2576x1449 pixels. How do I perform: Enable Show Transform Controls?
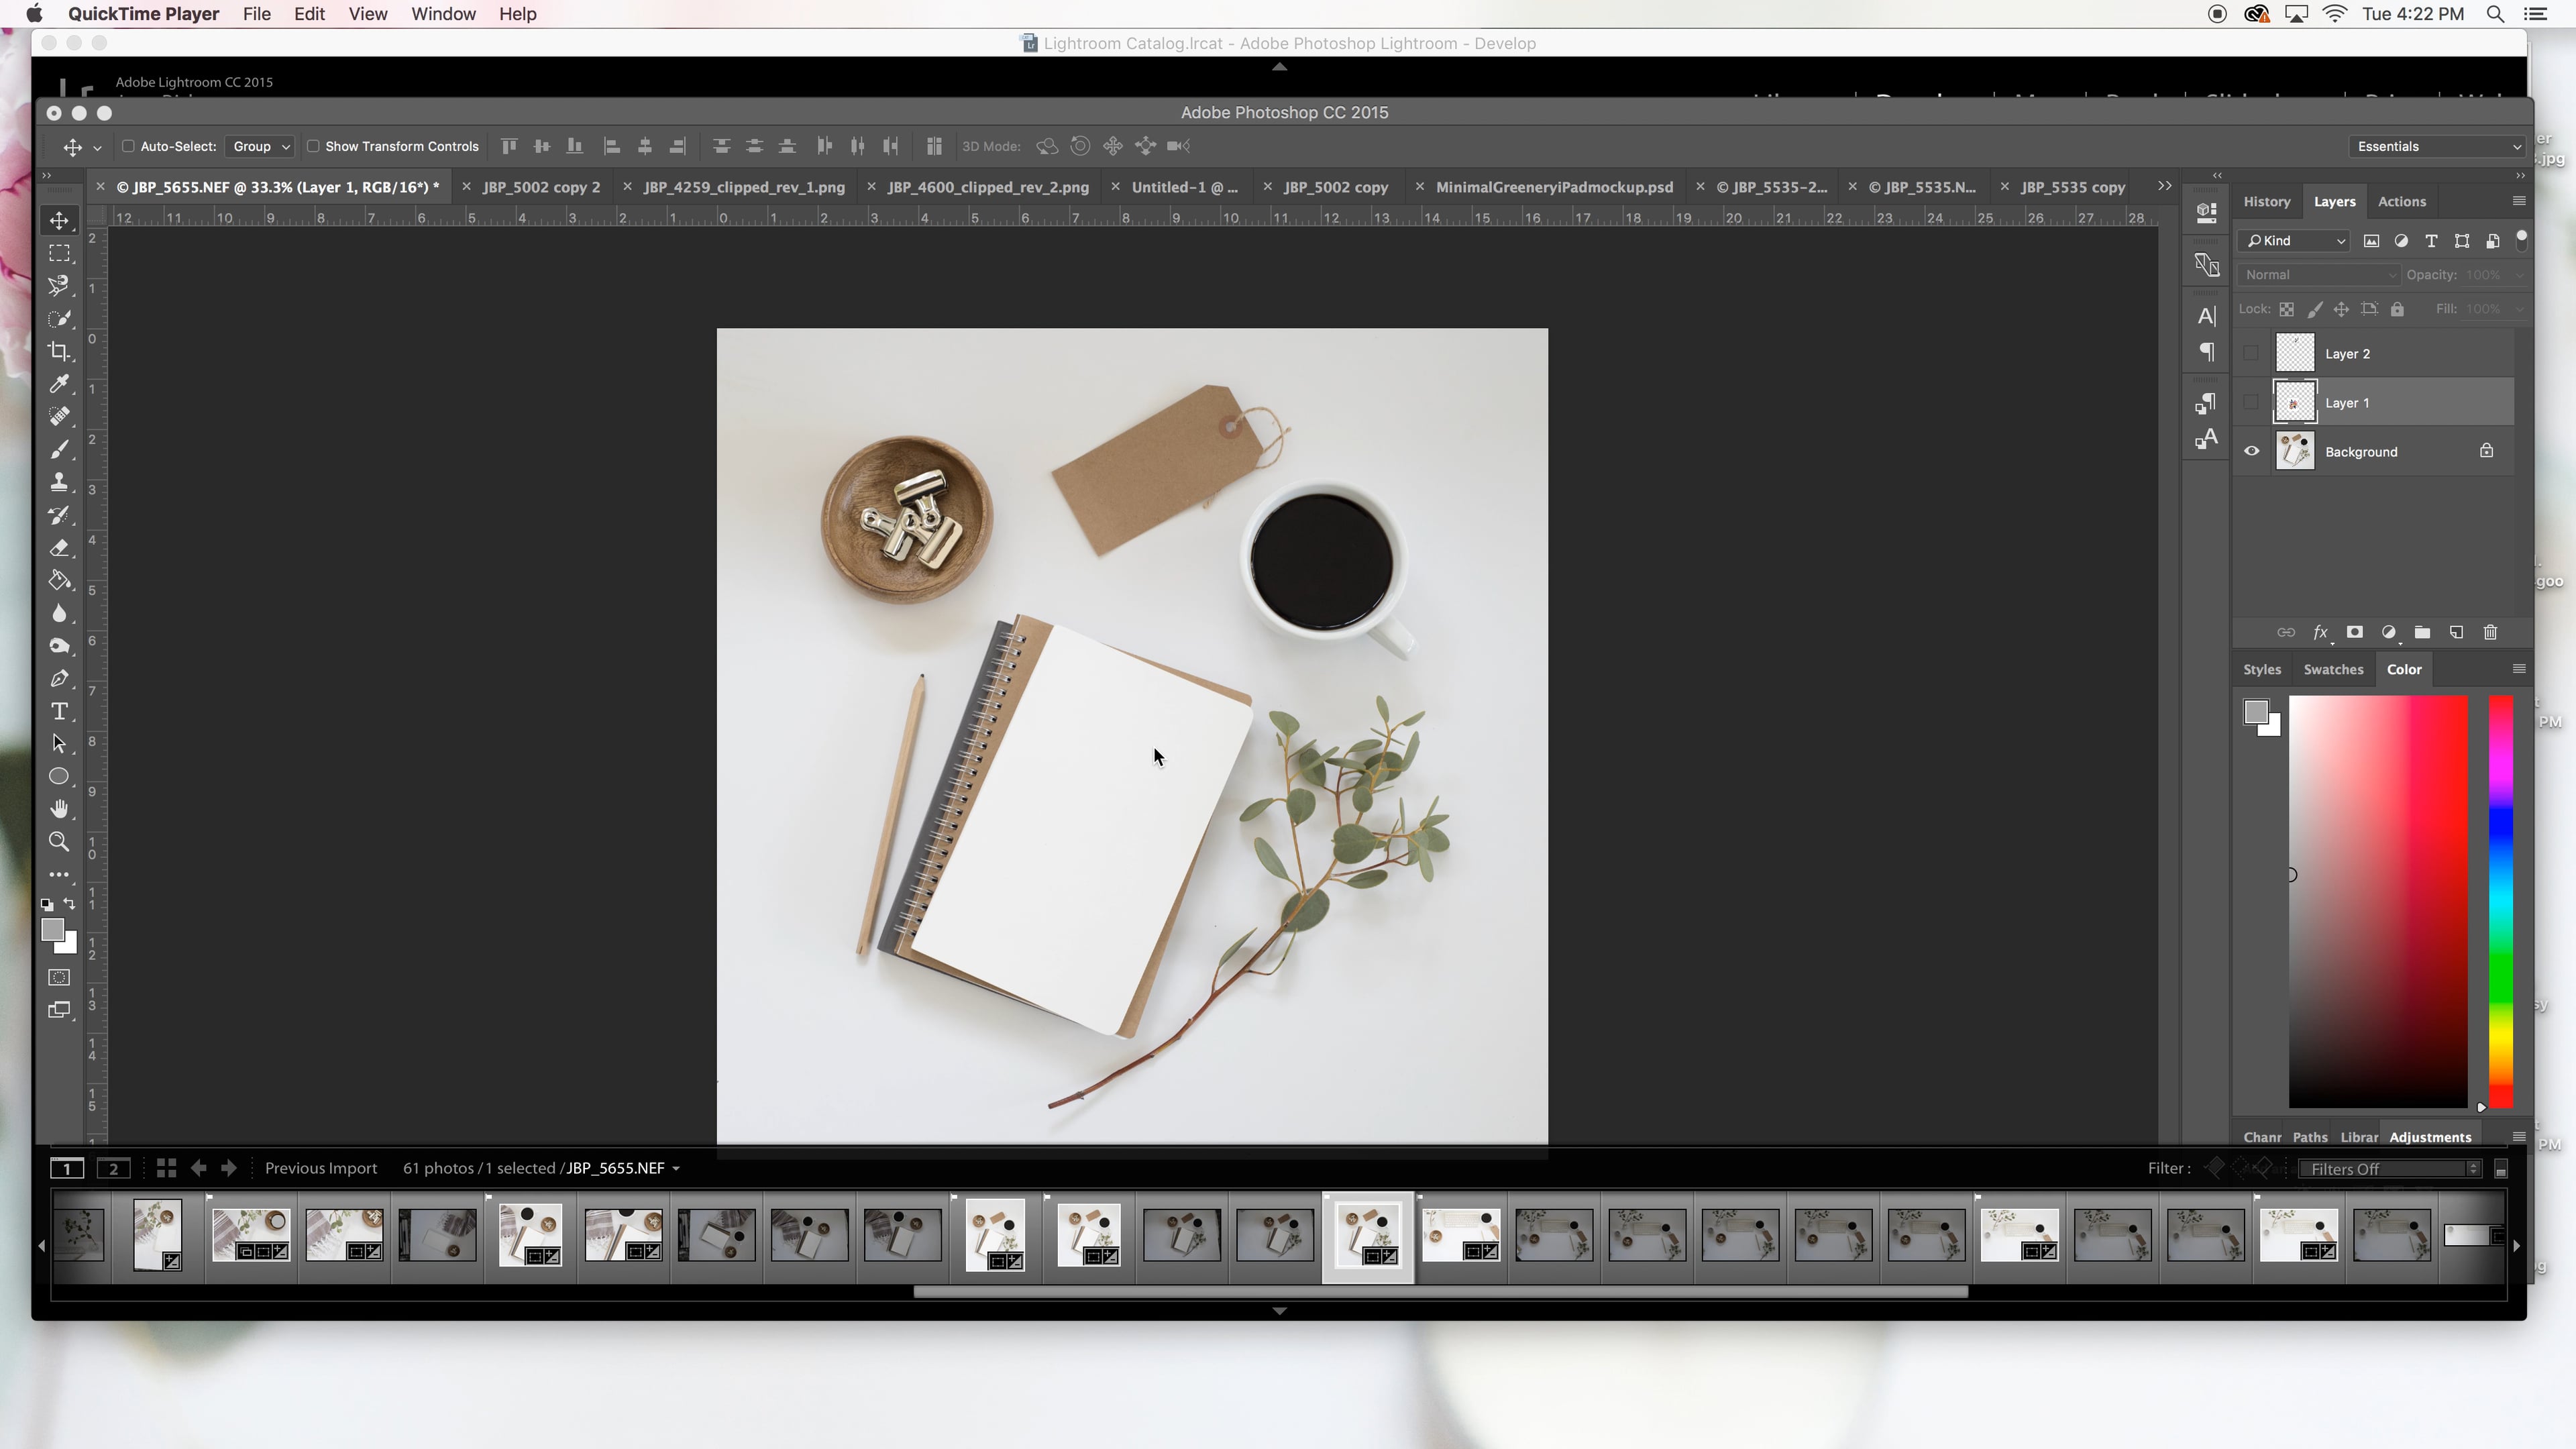[x=313, y=146]
